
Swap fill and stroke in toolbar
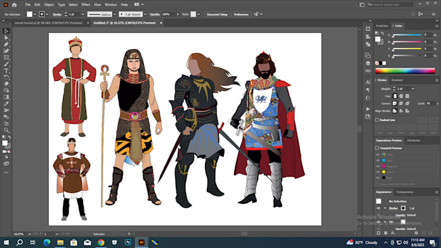click(9, 137)
